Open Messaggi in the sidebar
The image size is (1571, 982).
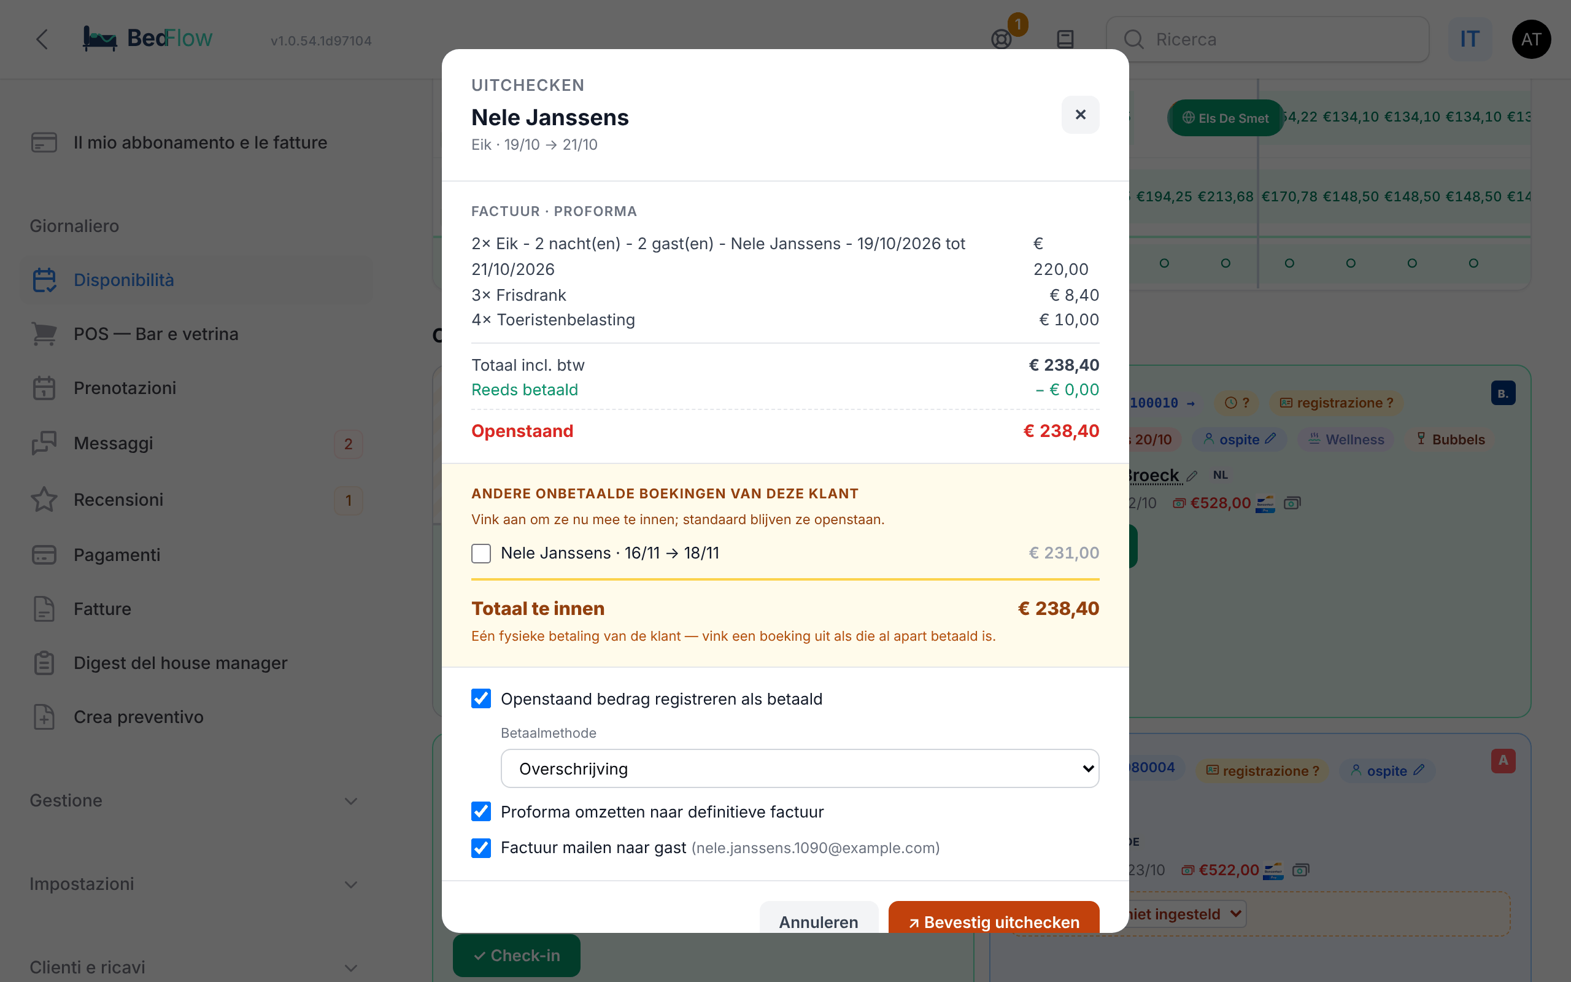pos(196,443)
